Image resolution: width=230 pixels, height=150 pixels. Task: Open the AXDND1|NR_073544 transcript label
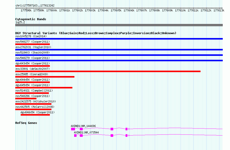(86, 132)
